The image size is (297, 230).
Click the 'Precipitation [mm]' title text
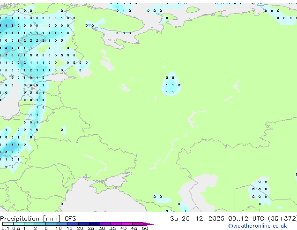pos(30,219)
